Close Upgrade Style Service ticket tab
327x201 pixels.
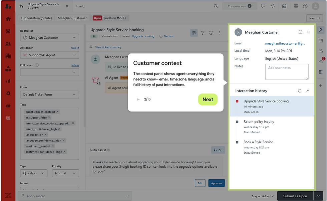click(67, 6)
